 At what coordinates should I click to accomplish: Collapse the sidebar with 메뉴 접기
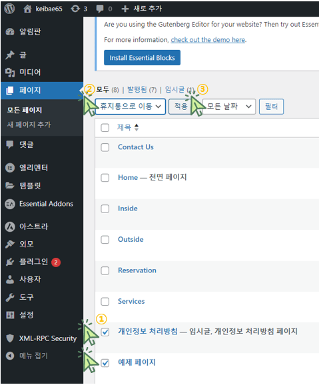(27, 356)
